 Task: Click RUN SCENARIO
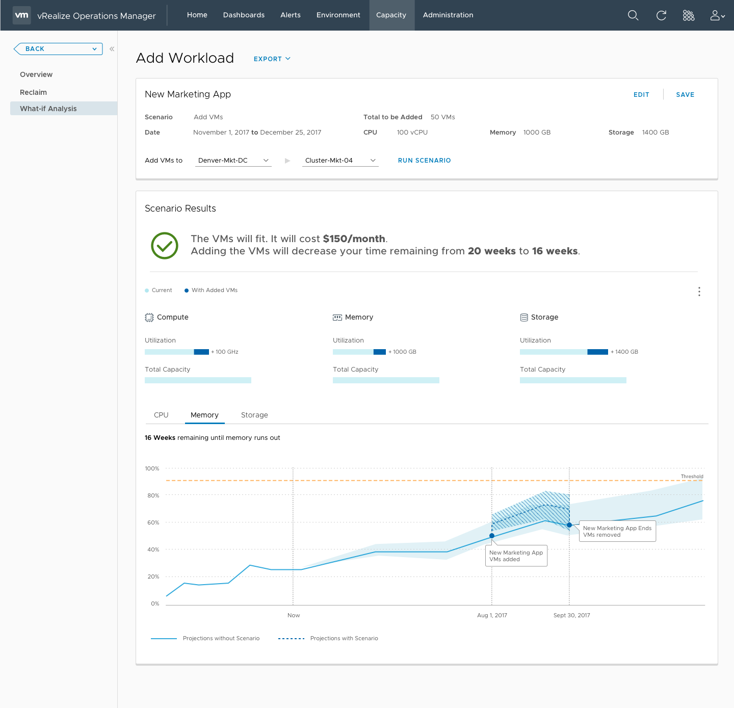pos(424,161)
